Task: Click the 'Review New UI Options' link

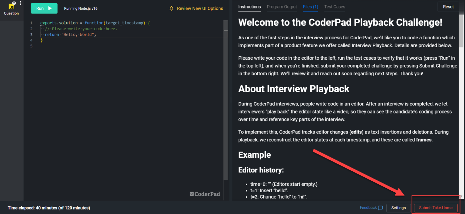Action: pyautogui.click(x=200, y=8)
